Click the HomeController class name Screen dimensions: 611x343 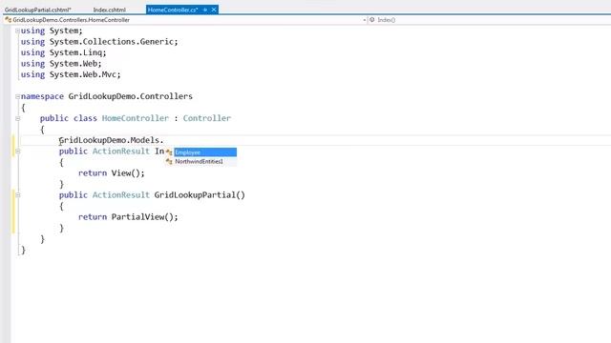tap(136, 118)
